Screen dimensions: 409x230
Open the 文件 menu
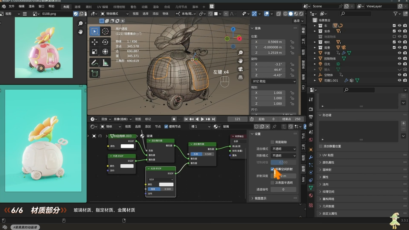coord(12,6)
